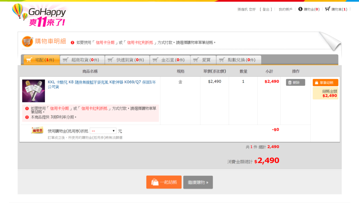Click the quantity value 1 in the row
Image resolution: width=359 pixels, height=203 pixels.
(x=243, y=82)
